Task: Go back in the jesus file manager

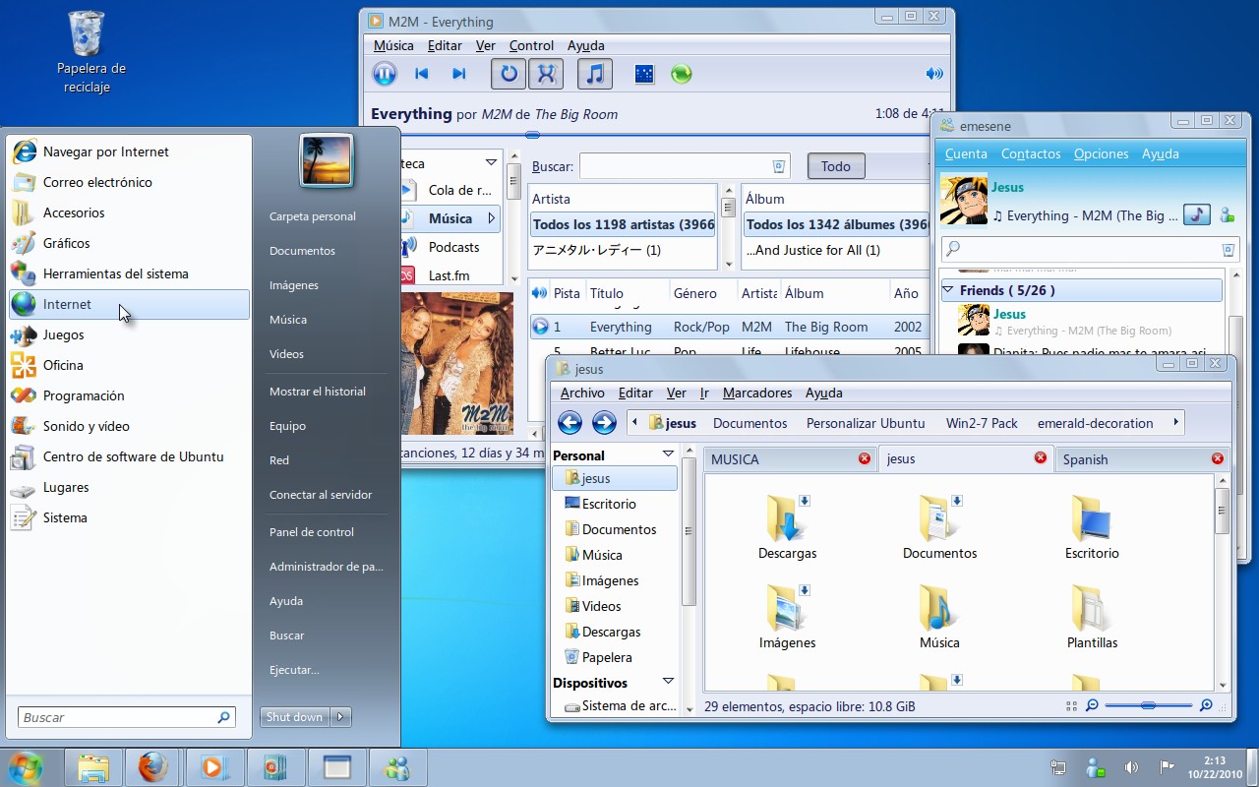Action: 570,423
